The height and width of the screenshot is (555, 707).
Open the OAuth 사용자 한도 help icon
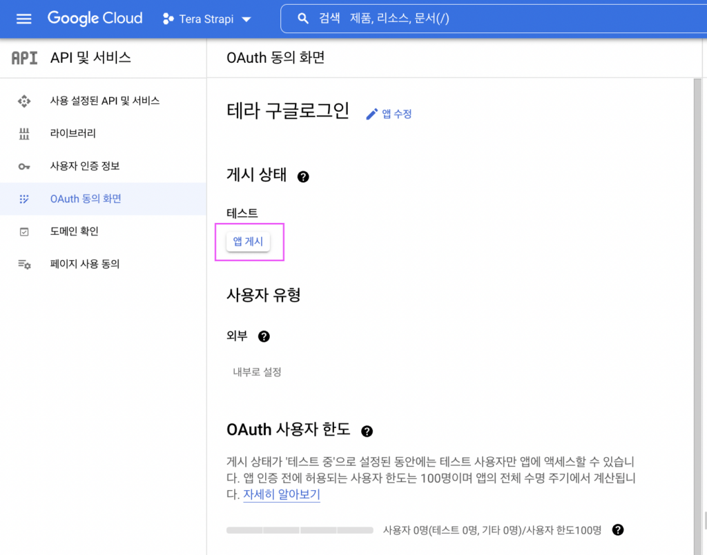tap(367, 430)
